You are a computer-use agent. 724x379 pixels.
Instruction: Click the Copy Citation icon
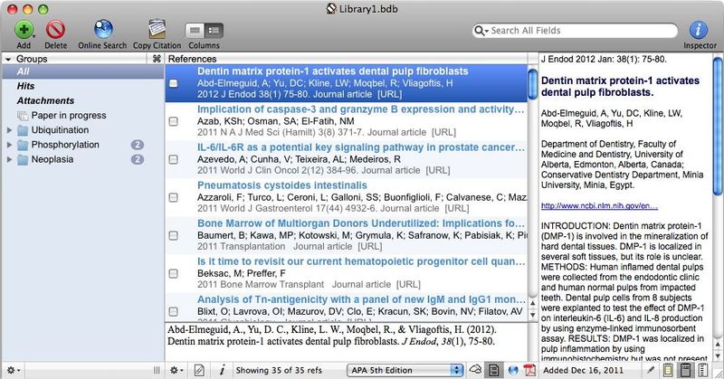click(x=156, y=30)
